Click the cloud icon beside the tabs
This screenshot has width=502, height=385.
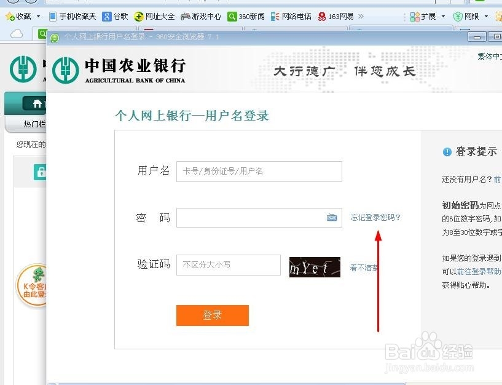click(17, 33)
